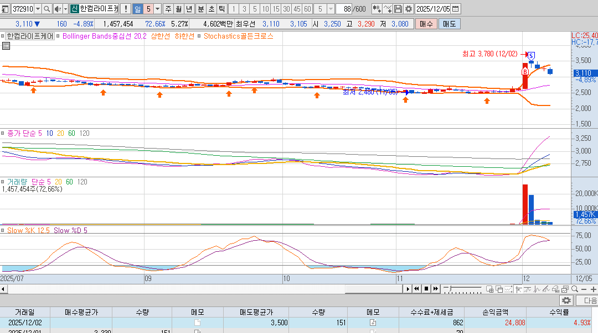
Task: Select the 초 second chart tab
Action: [x=212, y=9]
